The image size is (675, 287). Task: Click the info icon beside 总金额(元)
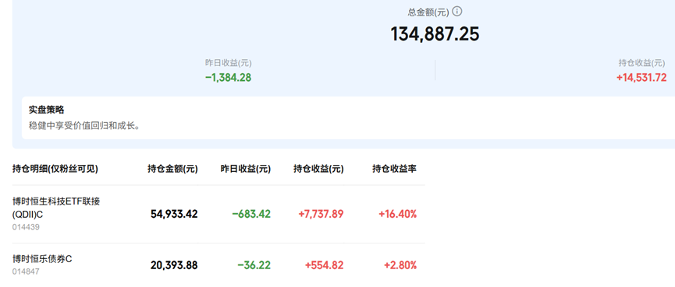point(457,12)
